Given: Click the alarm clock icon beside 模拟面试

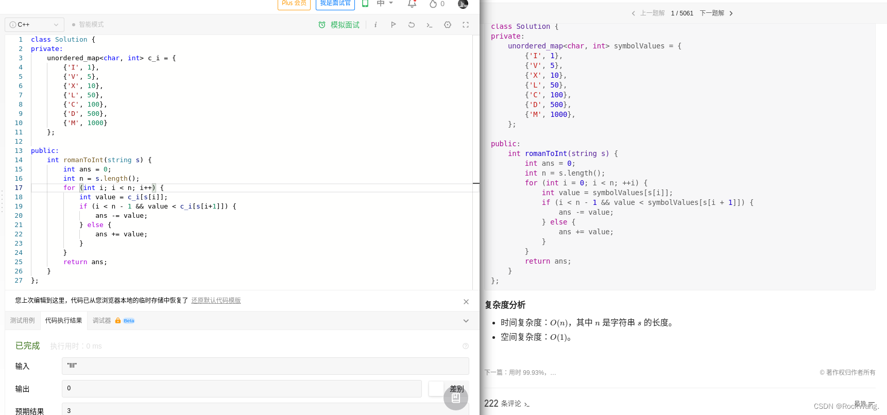Looking at the screenshot, I should pos(322,25).
